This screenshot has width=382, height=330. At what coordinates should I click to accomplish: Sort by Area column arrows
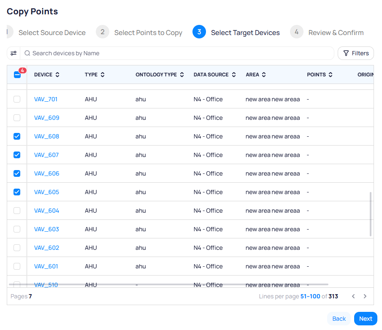(264, 75)
